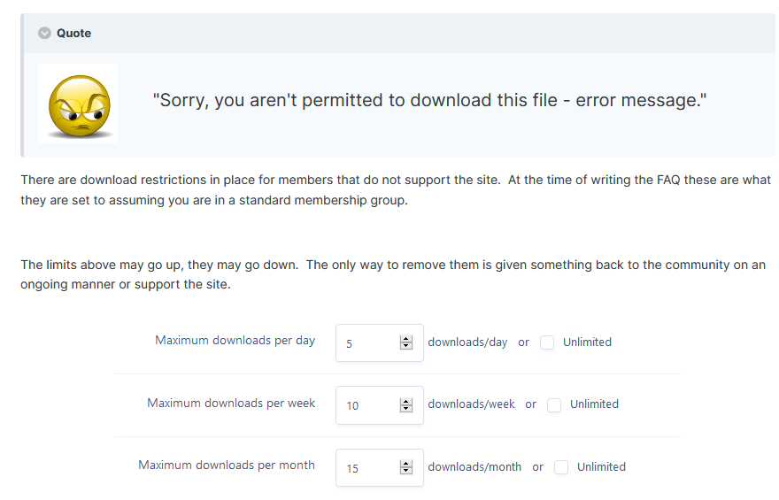Increase the downloads per week value
The height and width of the screenshot is (500, 779).
tap(406, 402)
